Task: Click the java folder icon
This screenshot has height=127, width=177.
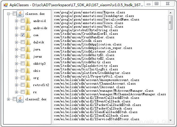Action: point(28,49)
